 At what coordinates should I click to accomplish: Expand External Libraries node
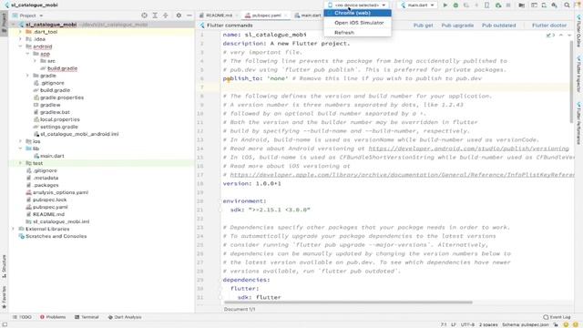pyautogui.click(x=14, y=229)
